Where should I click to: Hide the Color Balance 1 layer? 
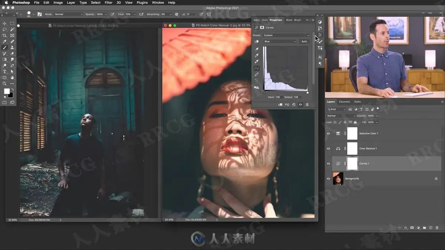pyautogui.click(x=328, y=149)
